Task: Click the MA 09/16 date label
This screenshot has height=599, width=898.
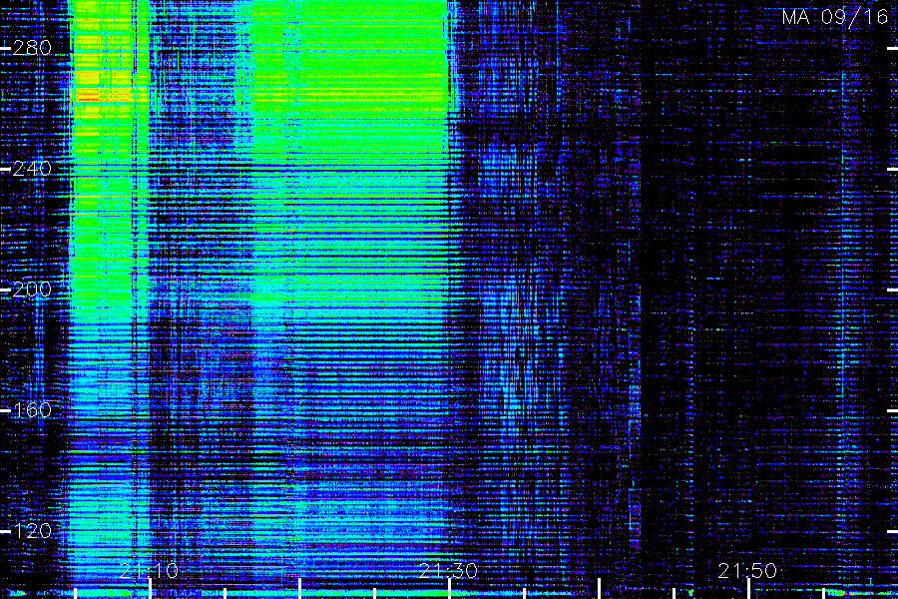Action: (x=835, y=17)
